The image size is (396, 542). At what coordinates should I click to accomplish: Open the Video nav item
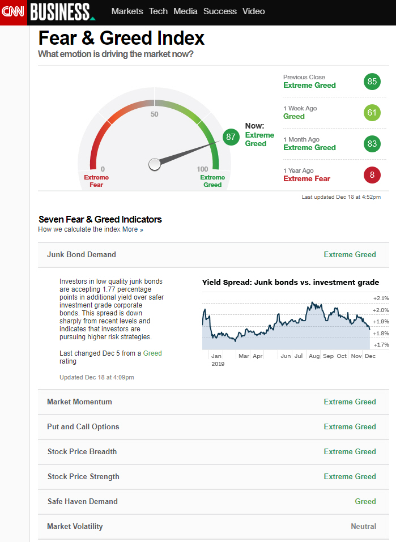click(253, 11)
